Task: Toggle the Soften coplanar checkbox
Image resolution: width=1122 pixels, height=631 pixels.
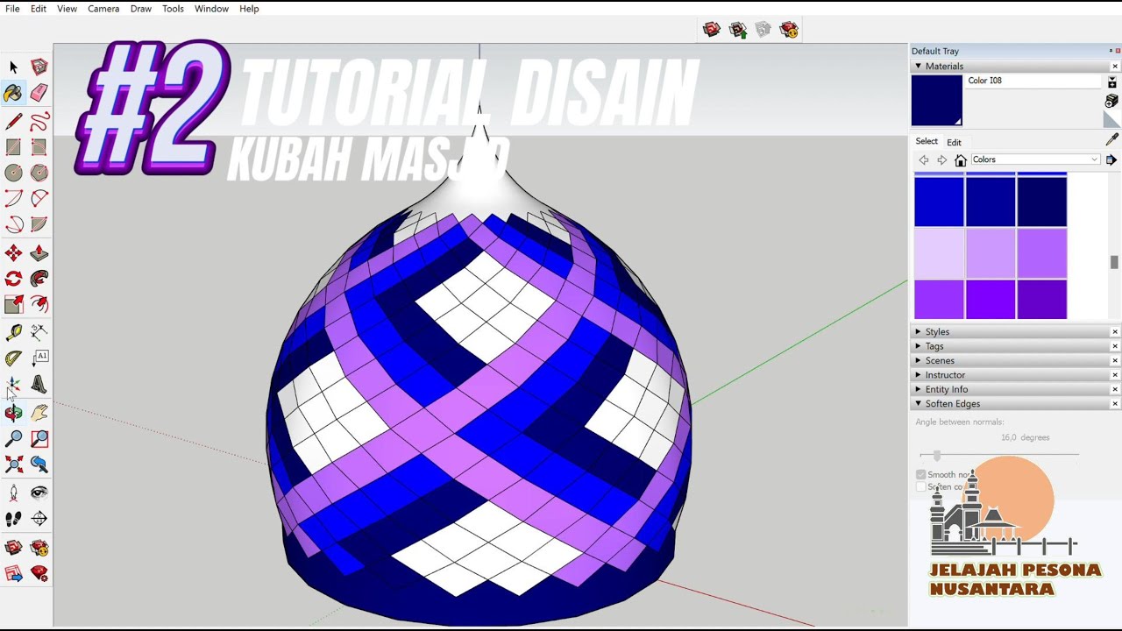Action: tap(921, 486)
